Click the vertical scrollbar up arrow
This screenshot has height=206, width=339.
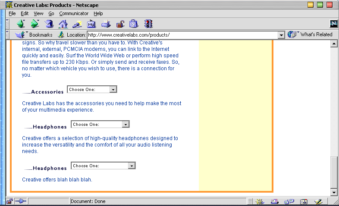[334, 44]
